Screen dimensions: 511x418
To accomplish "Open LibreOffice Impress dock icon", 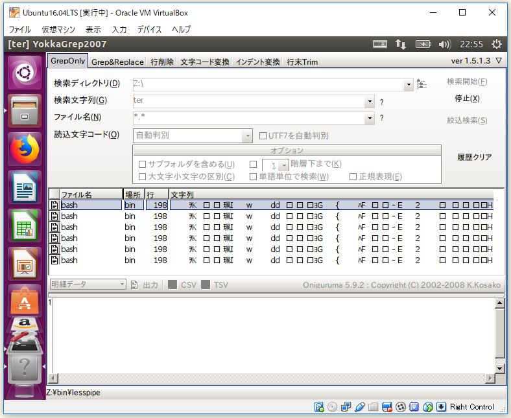I will [25, 264].
